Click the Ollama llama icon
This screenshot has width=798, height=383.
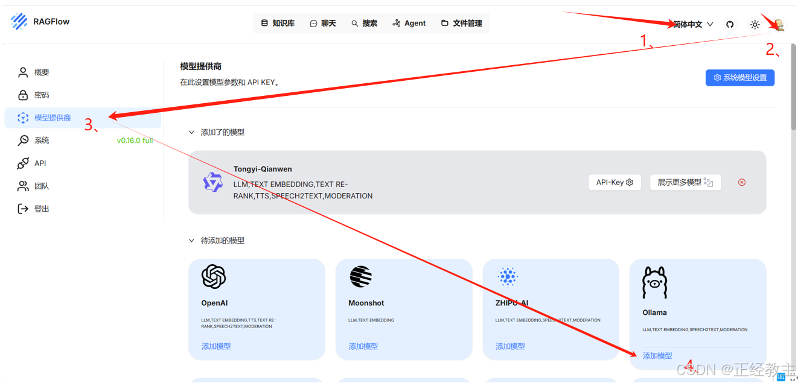click(654, 282)
